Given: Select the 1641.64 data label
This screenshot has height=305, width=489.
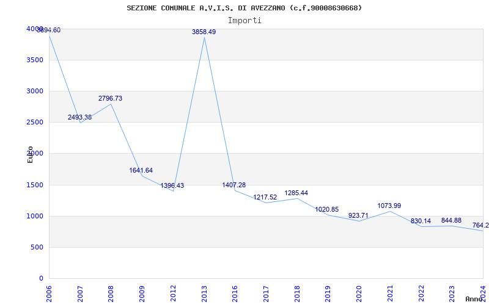Looking at the screenshot, I should point(141,170).
